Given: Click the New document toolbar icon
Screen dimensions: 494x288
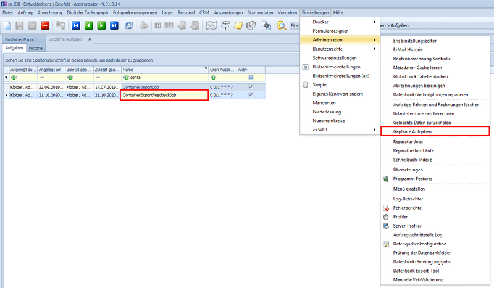Looking at the screenshot, I should 7,25.
